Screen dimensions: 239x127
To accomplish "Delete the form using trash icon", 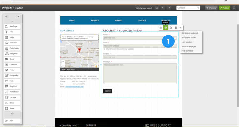I will pyautogui.click(x=176, y=28).
